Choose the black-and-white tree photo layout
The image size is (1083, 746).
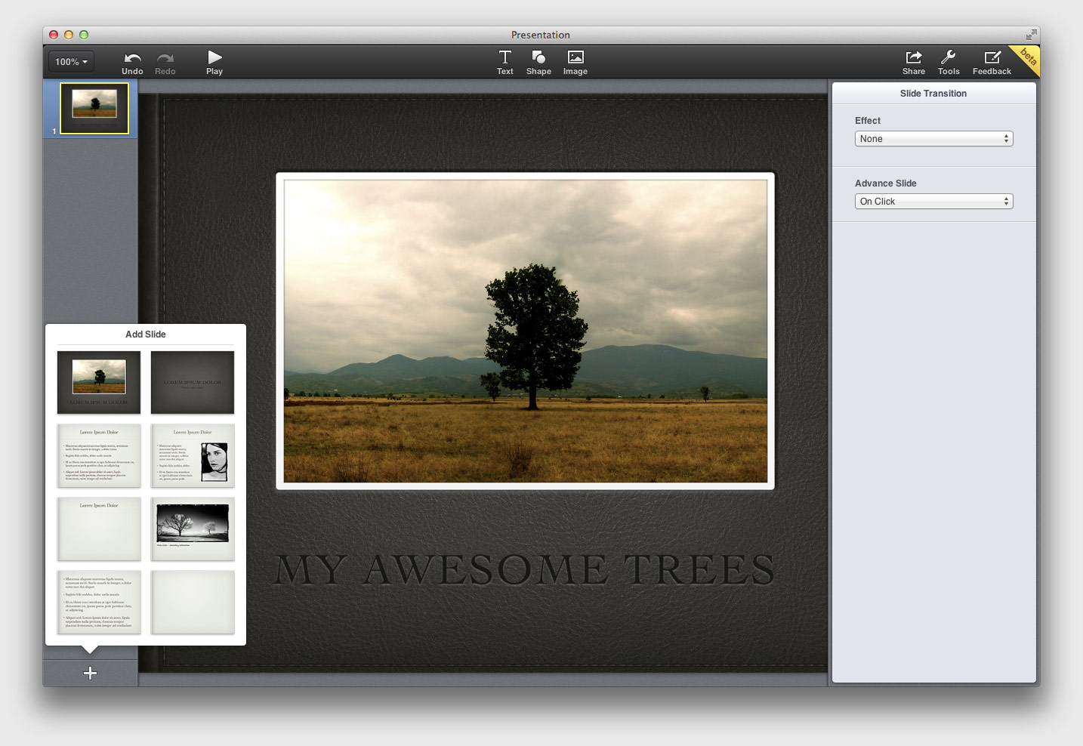[x=193, y=529]
